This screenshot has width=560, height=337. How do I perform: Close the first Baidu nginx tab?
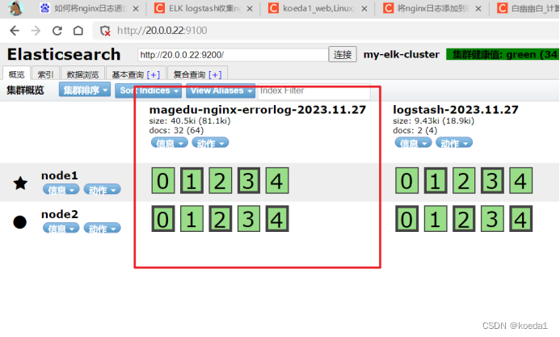click(136, 9)
